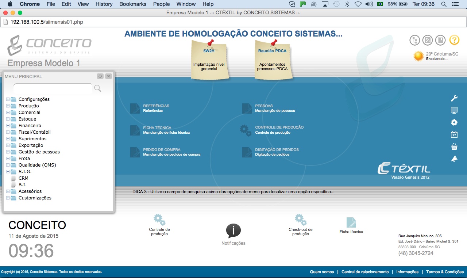The width and height of the screenshot is (467, 278).
Task: Open Central de relacionamento footer link
Action: (365, 272)
